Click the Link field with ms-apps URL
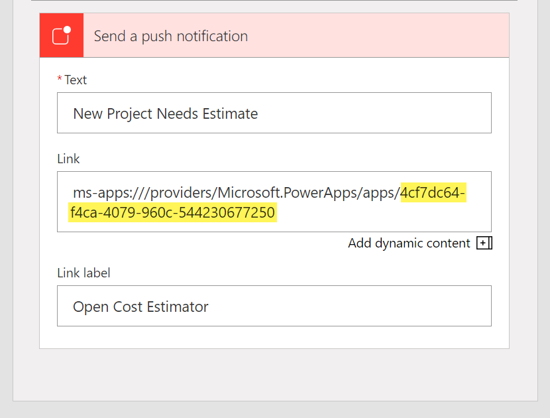 click(x=274, y=202)
